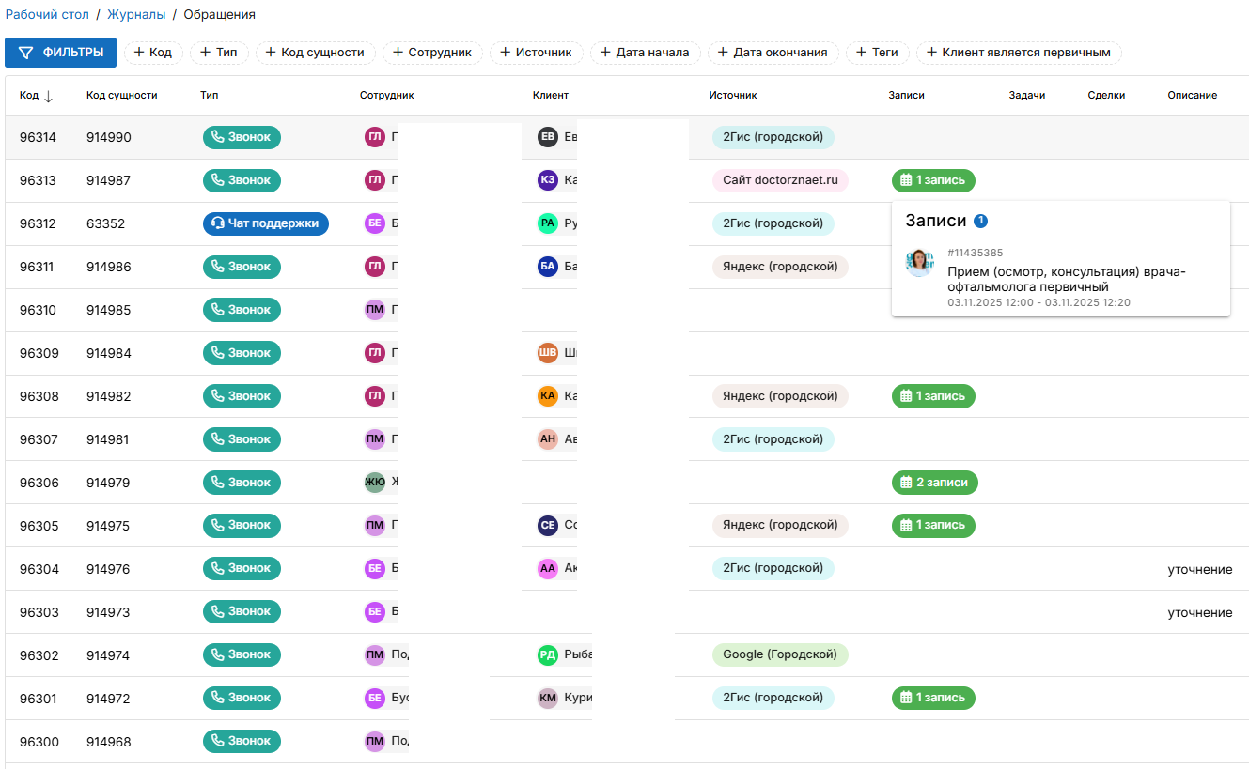
Task: Click the ЖЮ employee avatar in row 96306
Action: point(374,483)
